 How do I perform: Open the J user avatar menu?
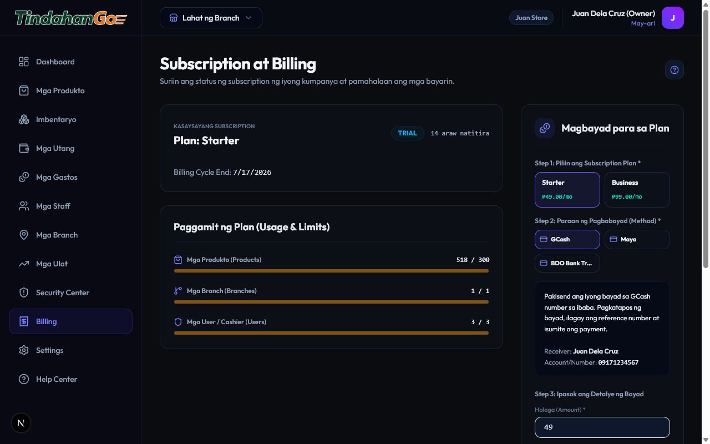click(x=673, y=18)
